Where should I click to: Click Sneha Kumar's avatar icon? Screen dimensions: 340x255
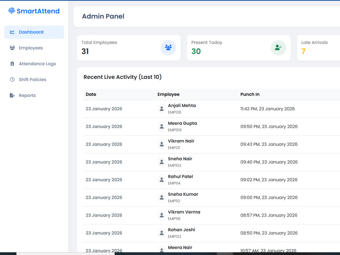(x=161, y=198)
